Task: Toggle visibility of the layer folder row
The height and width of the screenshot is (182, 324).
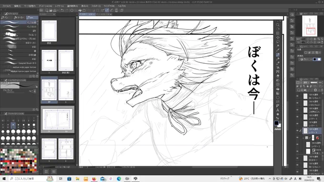Action: [297, 137]
